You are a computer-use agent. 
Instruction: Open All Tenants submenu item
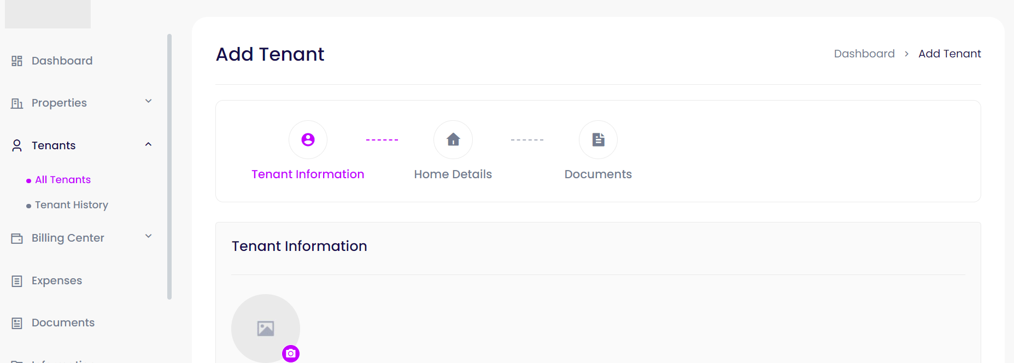click(63, 180)
